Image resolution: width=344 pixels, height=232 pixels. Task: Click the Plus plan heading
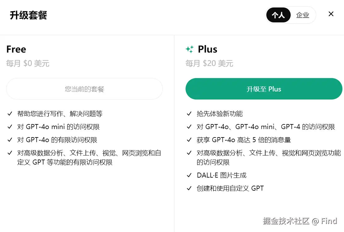point(207,49)
